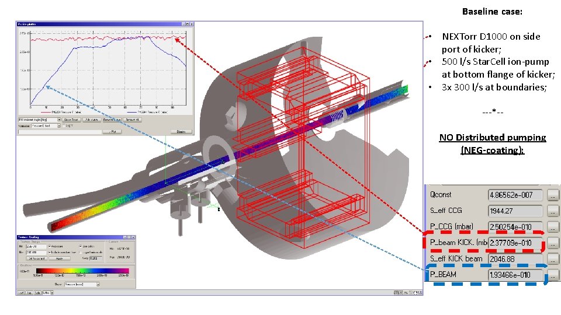561x315 pixels.
Task: Click the ellipsis button beside P_beam KICK.
Action: (x=553, y=243)
